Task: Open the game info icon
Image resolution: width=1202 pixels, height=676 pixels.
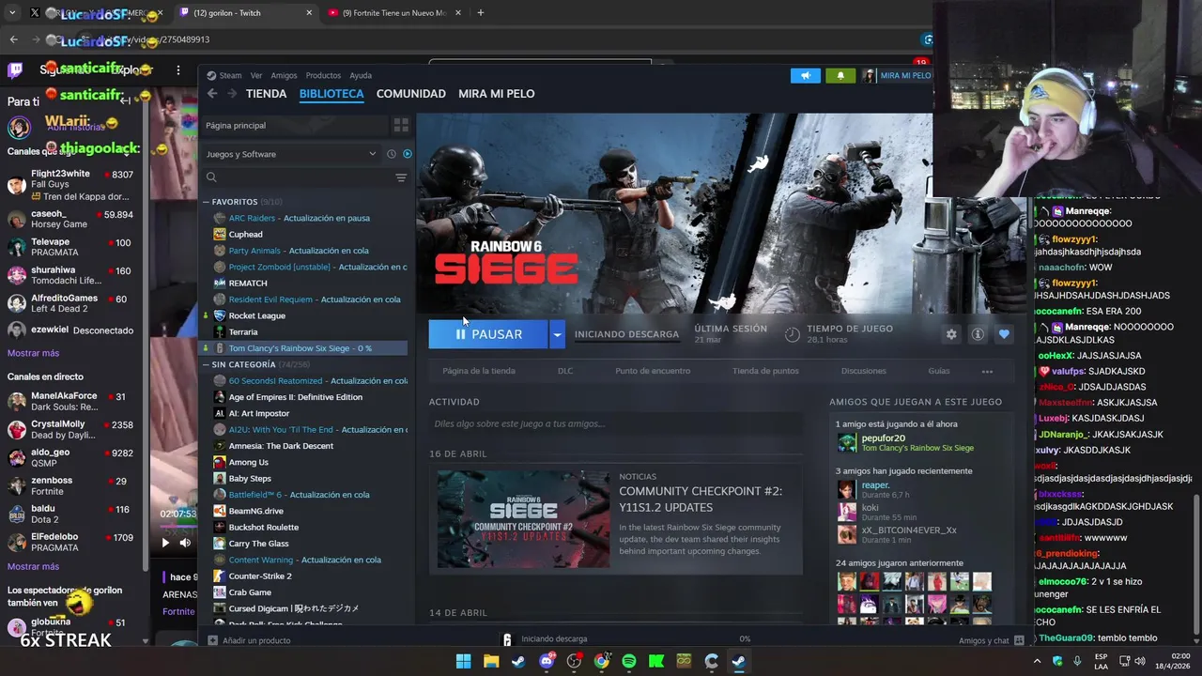Action: 978,334
